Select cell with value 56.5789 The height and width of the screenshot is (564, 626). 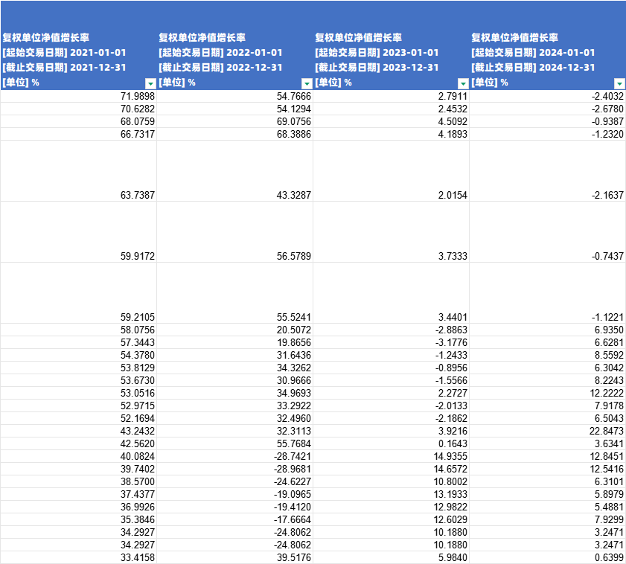(234, 232)
